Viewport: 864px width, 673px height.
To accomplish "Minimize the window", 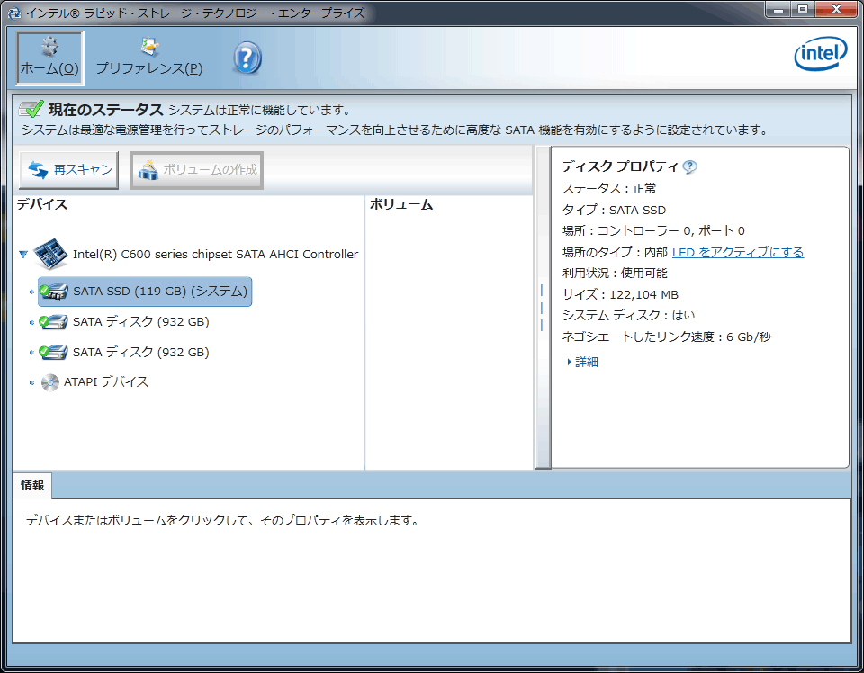I will click(x=778, y=9).
